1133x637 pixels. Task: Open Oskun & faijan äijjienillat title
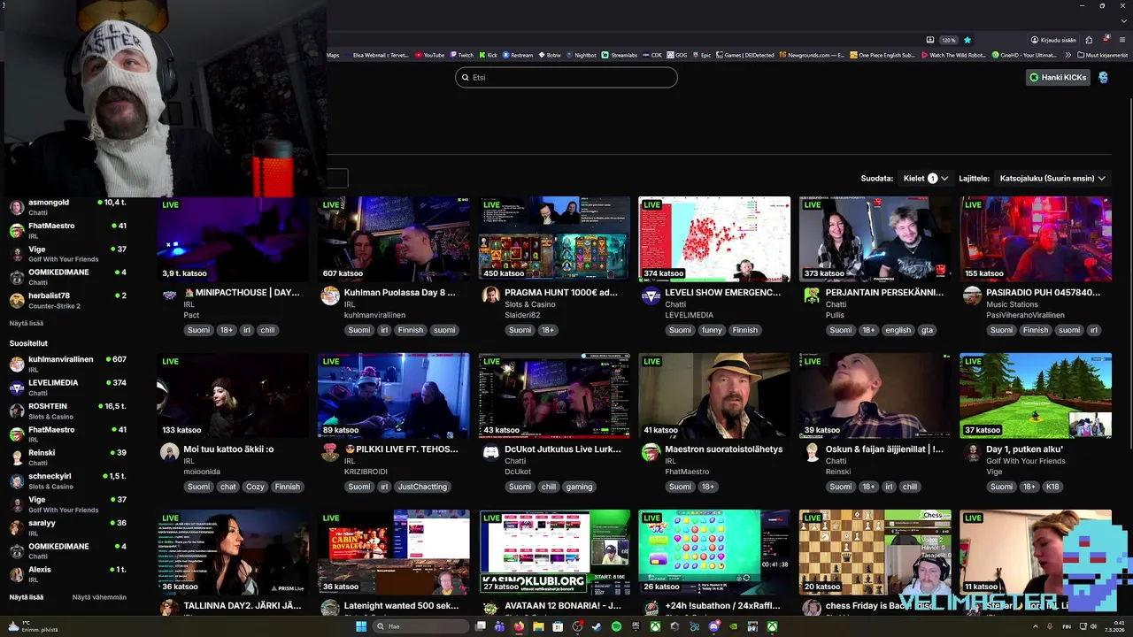coord(884,449)
